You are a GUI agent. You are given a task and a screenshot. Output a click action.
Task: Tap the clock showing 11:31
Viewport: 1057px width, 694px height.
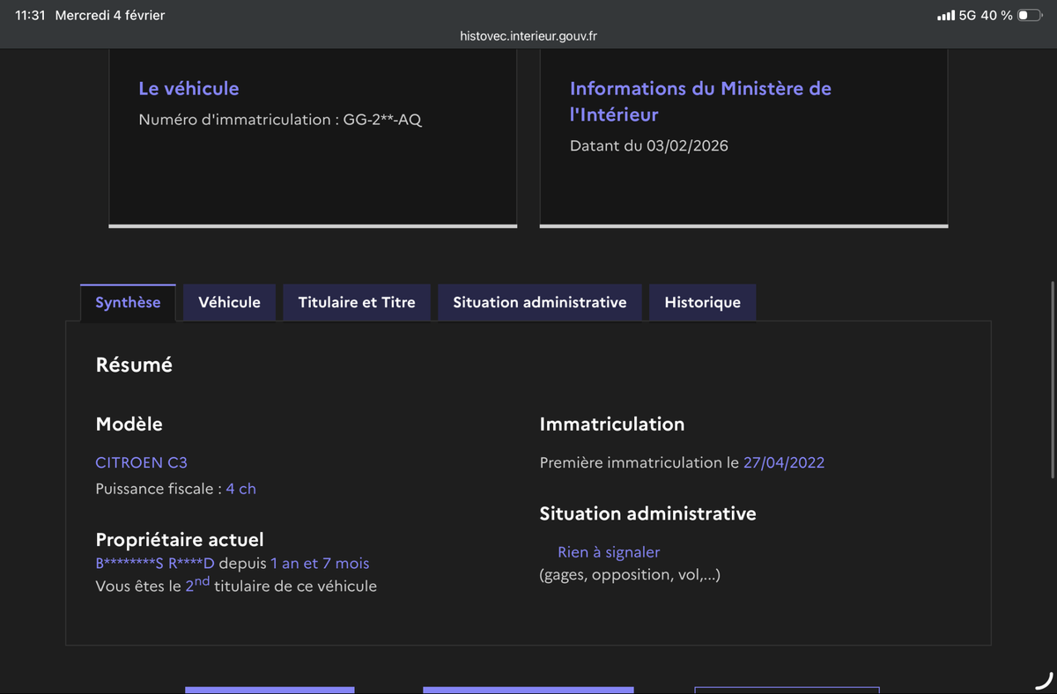tap(28, 14)
